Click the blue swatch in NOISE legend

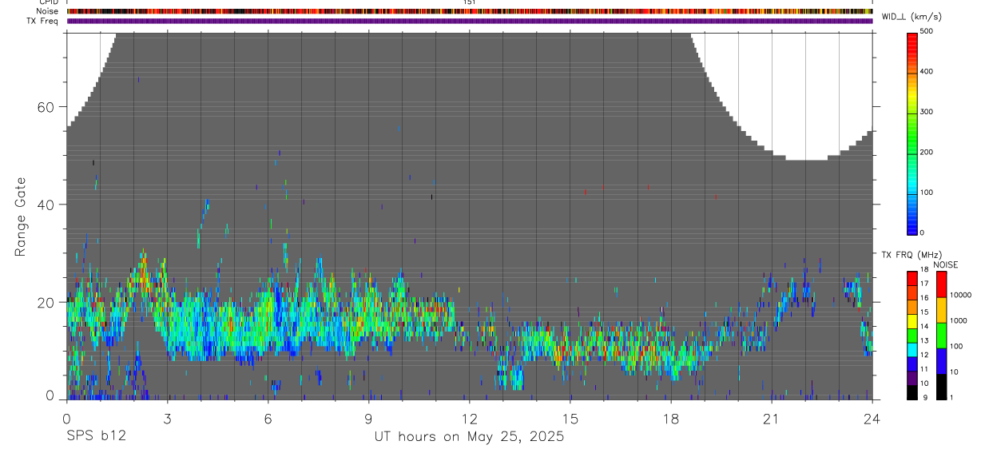(941, 361)
